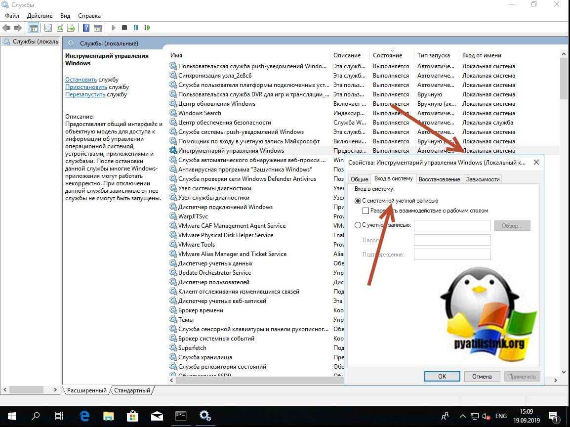Click the Start service play icon

(114, 28)
